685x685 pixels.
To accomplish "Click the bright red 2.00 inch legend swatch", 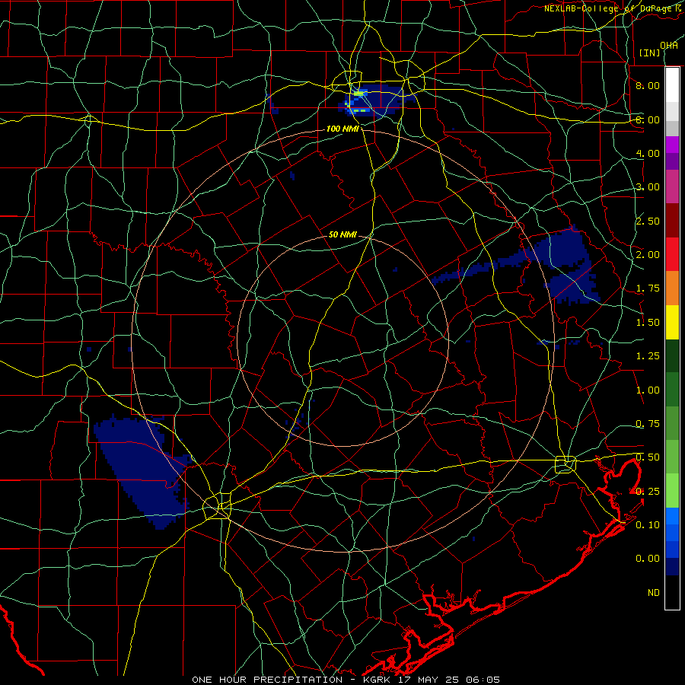I will [x=672, y=254].
